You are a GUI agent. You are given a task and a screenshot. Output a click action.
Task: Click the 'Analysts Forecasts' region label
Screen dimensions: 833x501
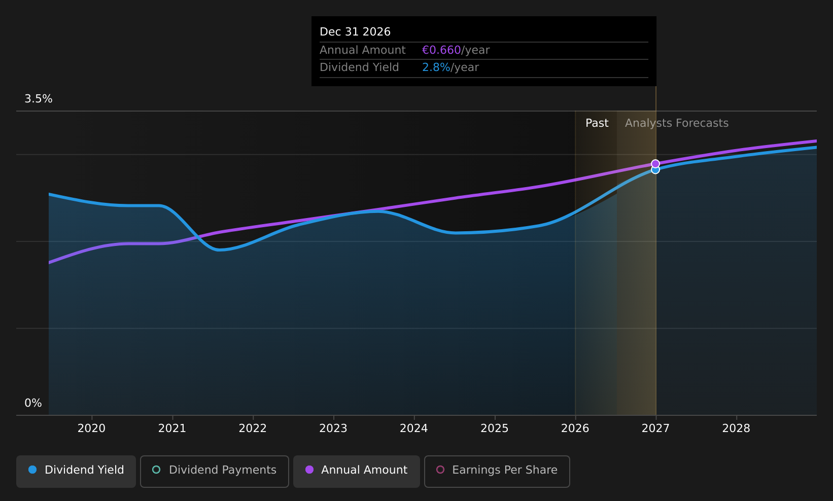coord(677,123)
